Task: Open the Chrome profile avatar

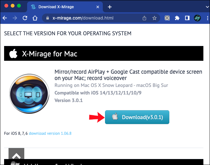Action: [x=197, y=18]
